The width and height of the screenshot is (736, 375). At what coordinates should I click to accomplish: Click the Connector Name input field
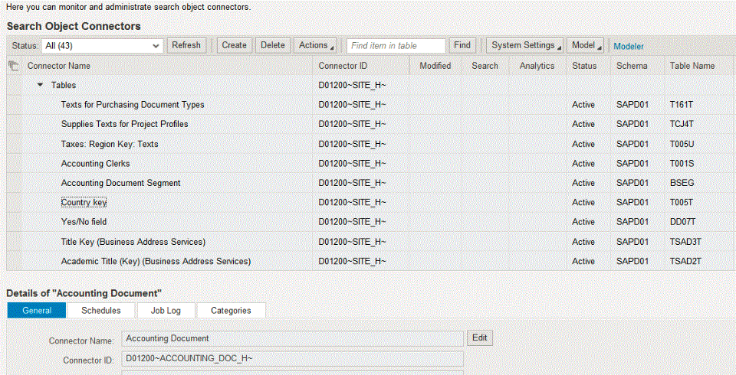pos(292,338)
